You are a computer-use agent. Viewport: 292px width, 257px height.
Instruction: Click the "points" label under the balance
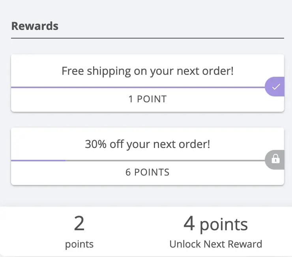coord(79,244)
